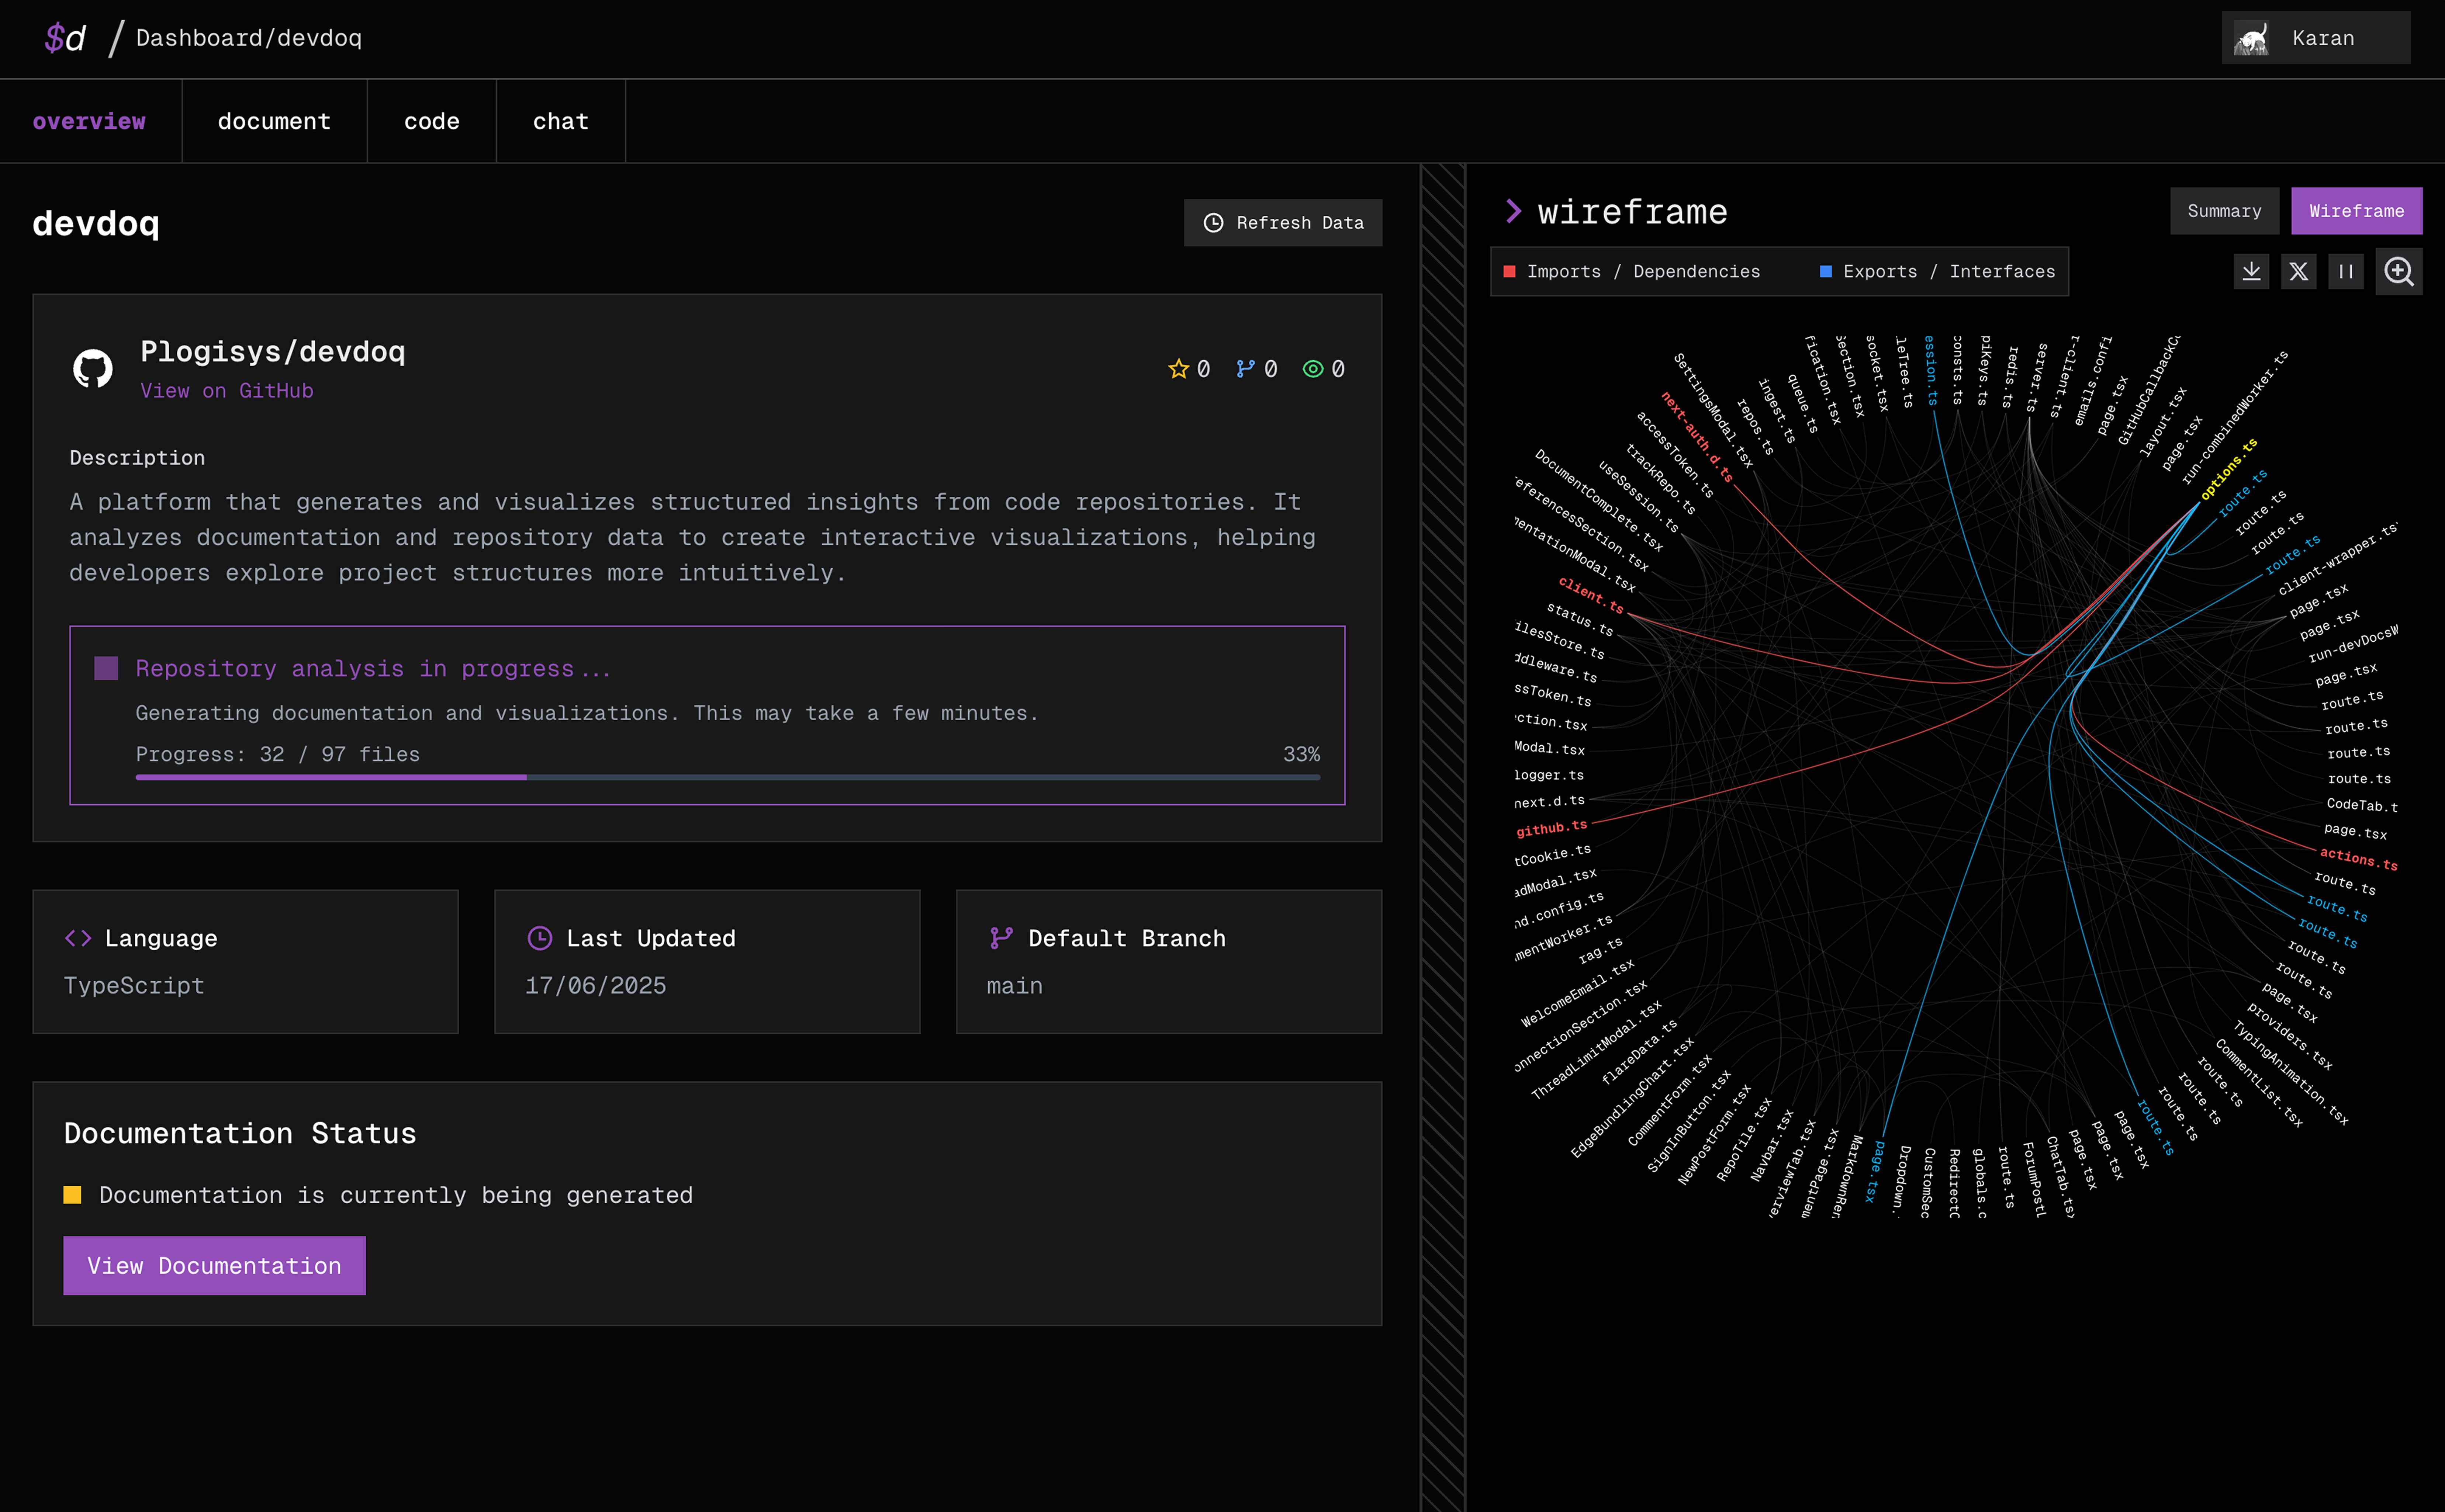Open Karan user menu
The width and height of the screenshot is (2445, 1512).
(2315, 38)
